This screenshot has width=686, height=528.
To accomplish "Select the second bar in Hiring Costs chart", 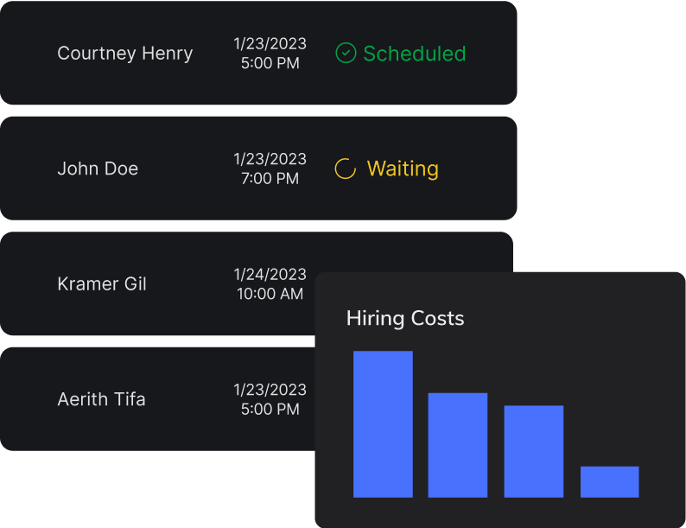I will tap(458, 445).
